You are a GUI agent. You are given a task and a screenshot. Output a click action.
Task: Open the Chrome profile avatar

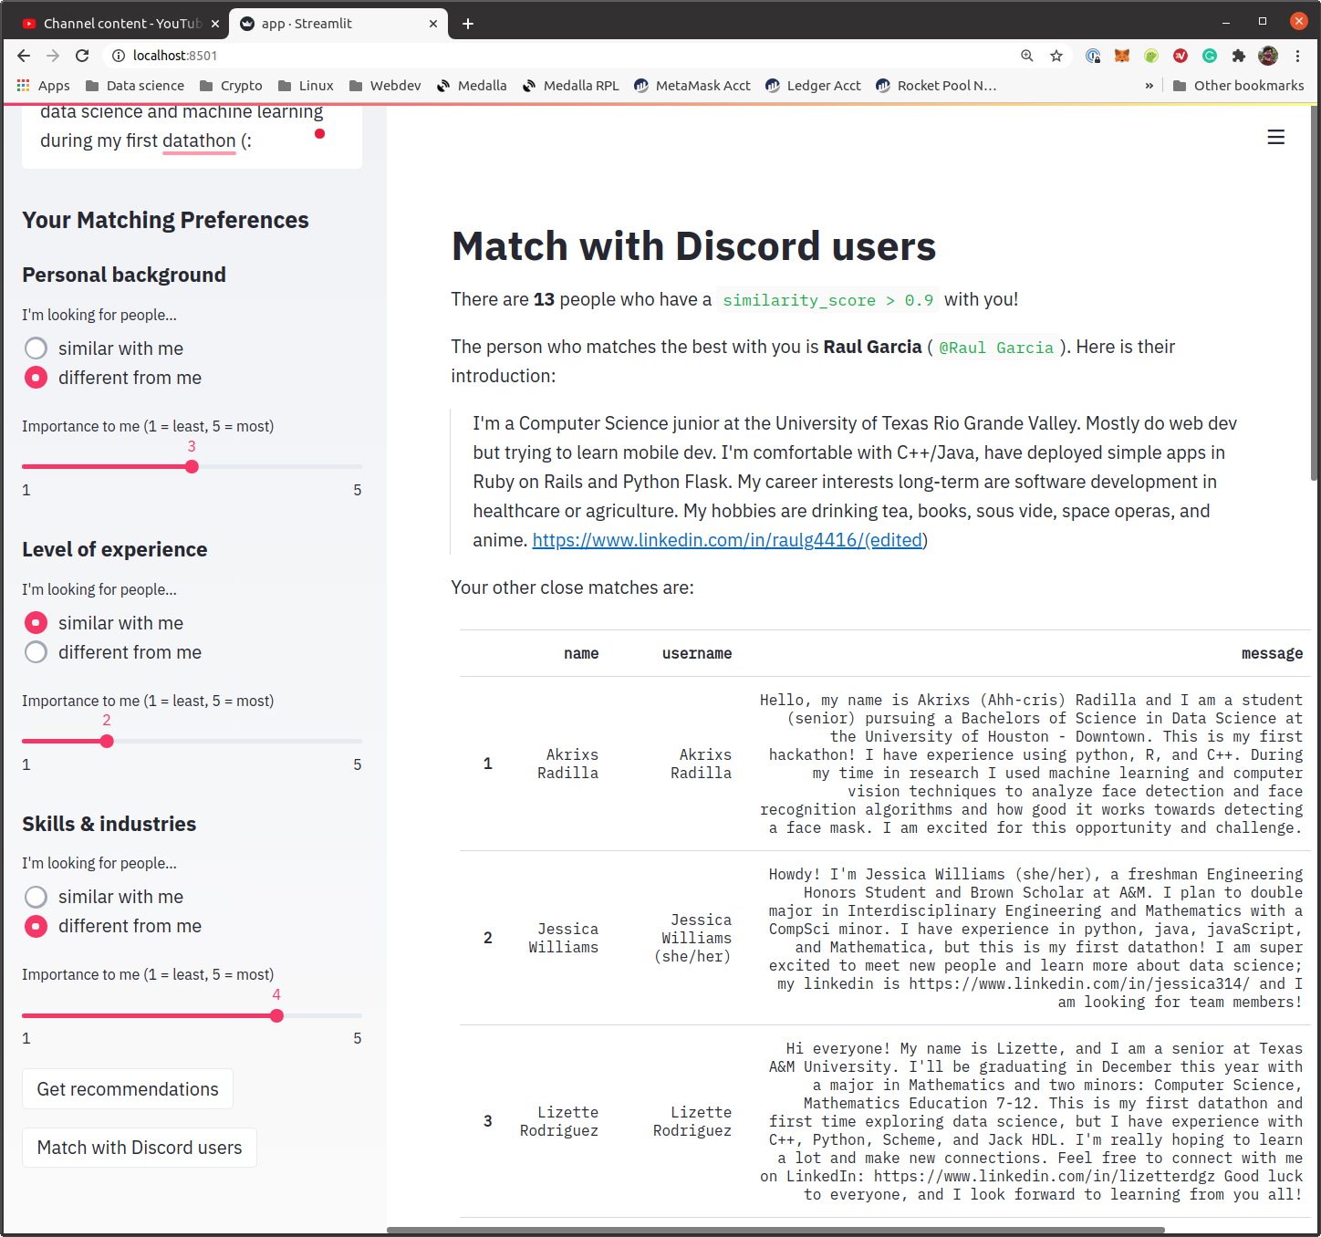coord(1268,56)
